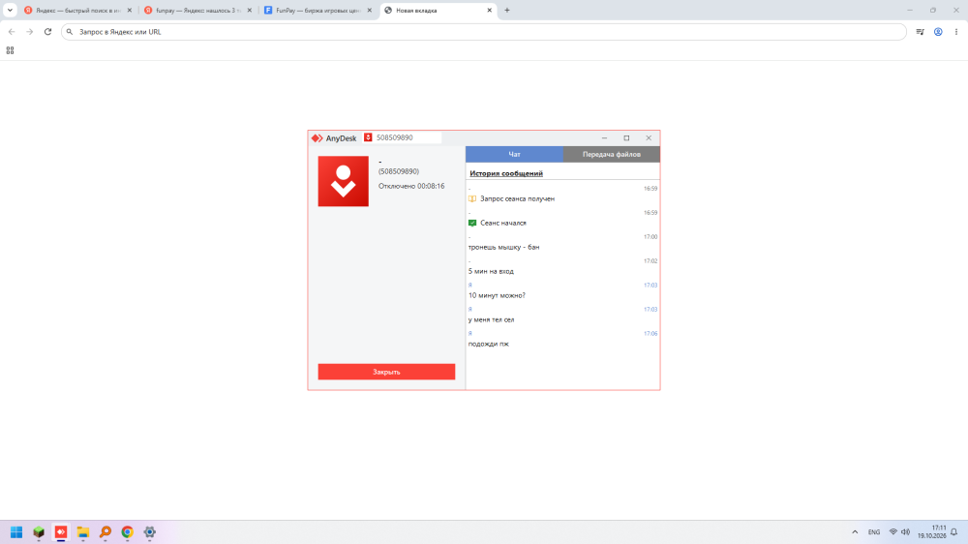Screen dimensions: 968x544
Task: Click the browser back arrow
Action: pyautogui.click(x=12, y=32)
